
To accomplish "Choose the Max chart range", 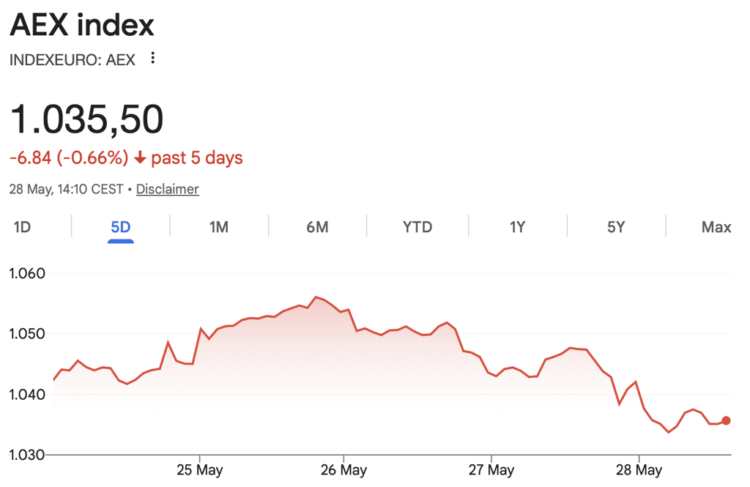I will point(716,227).
